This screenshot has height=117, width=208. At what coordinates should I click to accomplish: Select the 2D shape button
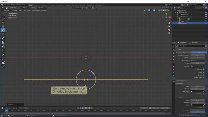184,53
